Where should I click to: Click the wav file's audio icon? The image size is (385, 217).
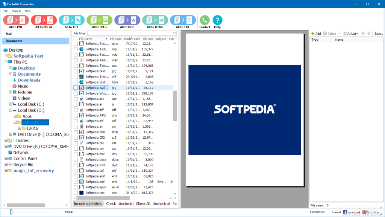click(81, 60)
